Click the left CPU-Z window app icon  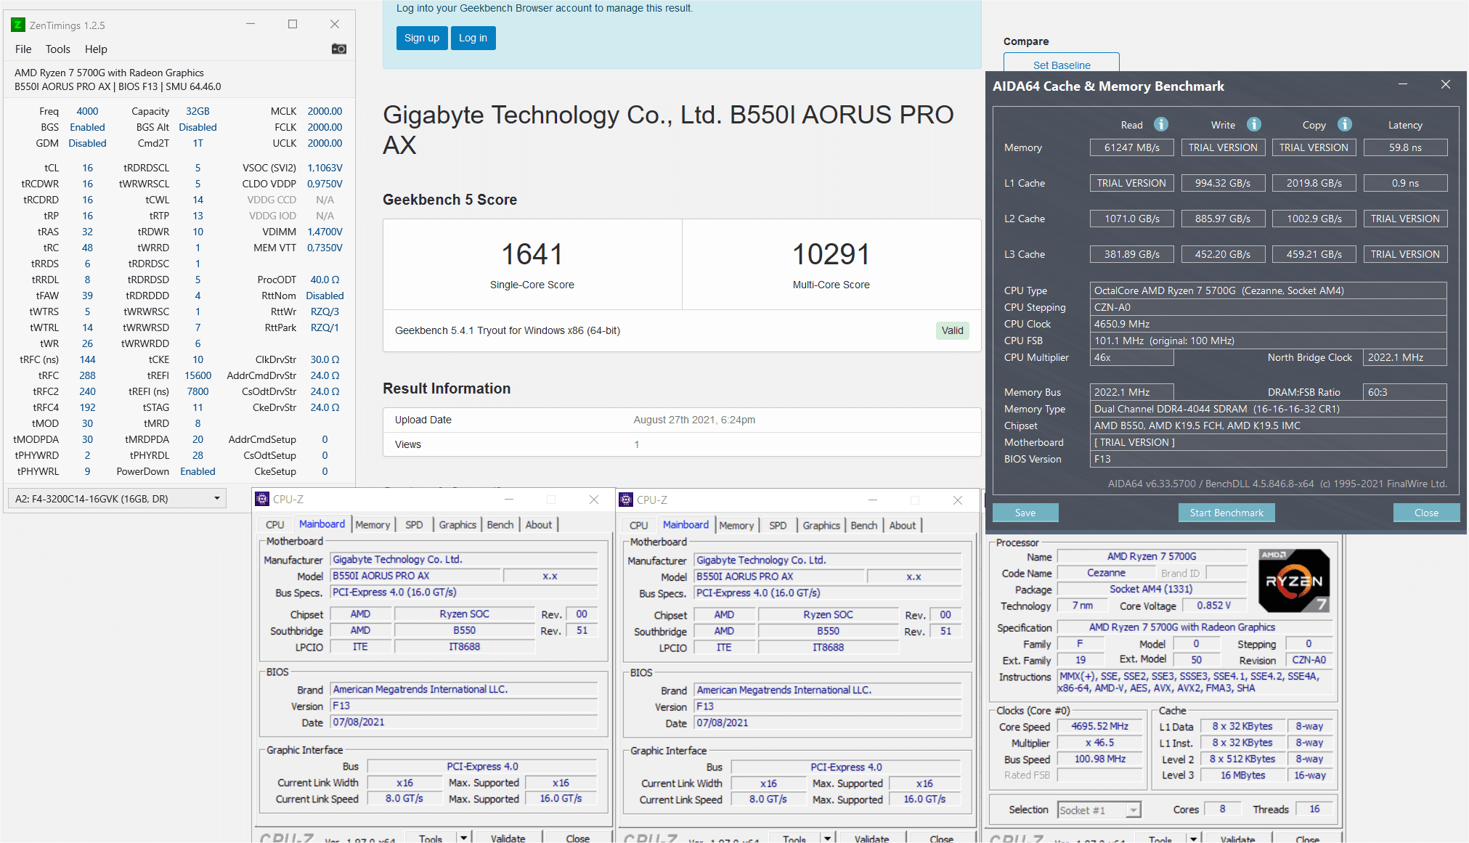[262, 499]
